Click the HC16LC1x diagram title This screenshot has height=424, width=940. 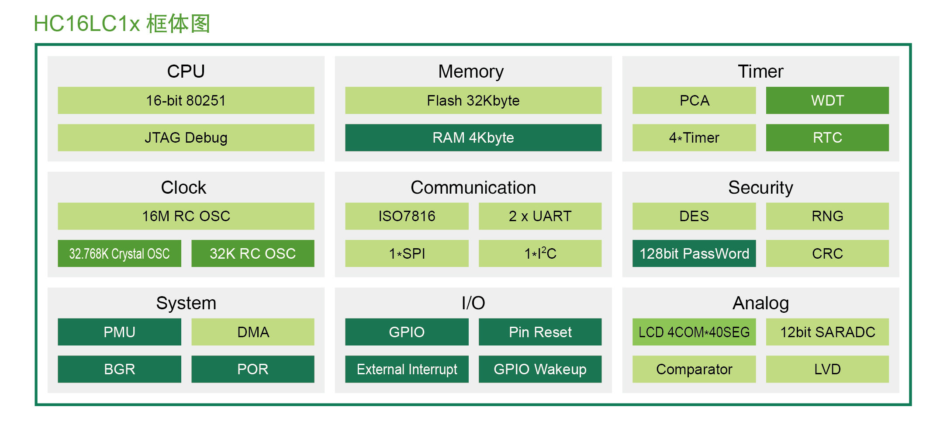122,24
